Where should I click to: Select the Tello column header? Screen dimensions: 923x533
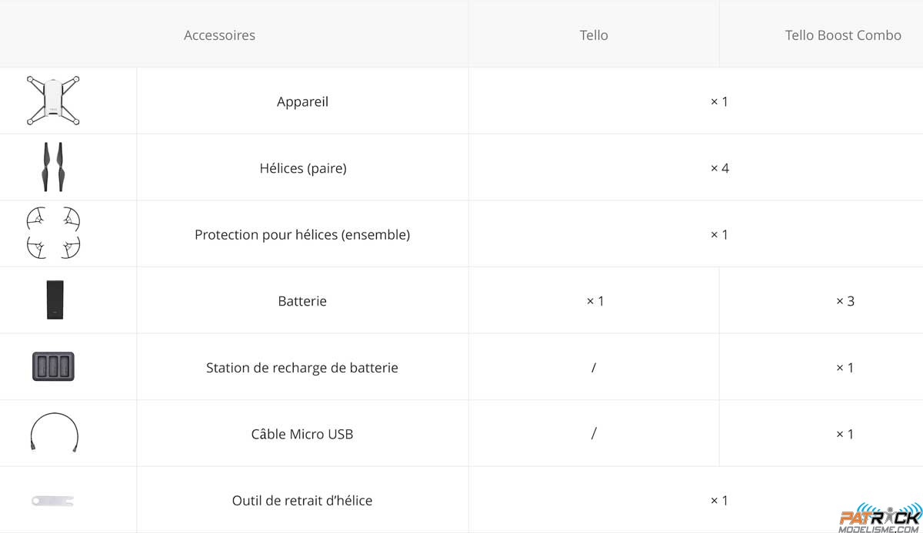(594, 35)
